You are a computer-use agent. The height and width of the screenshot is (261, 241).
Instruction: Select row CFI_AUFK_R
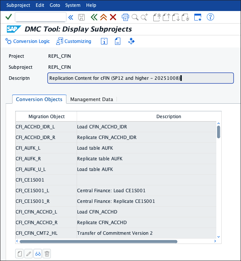(x=116, y=159)
